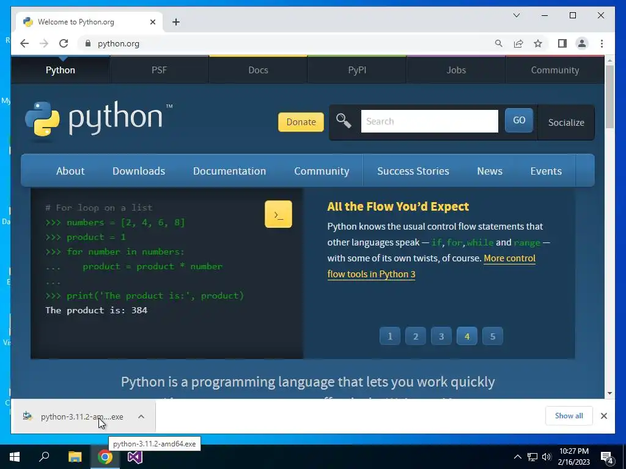Image resolution: width=626 pixels, height=469 pixels.
Task: View site info via padlock icon
Action: point(88,43)
